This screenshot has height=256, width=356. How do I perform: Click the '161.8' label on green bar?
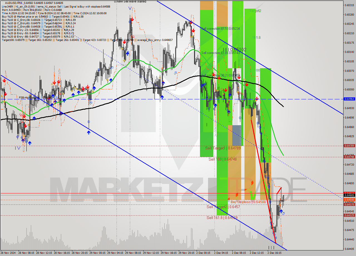256,38
